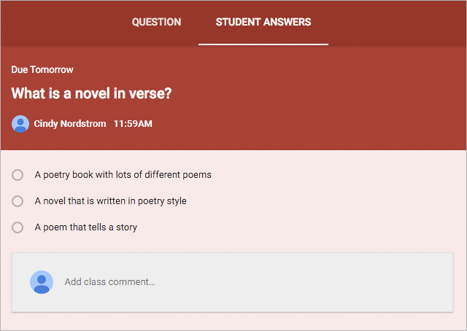Screen dimensions: 467x331
Task: Click the 11:59AM post timestamp
Action: (133, 124)
